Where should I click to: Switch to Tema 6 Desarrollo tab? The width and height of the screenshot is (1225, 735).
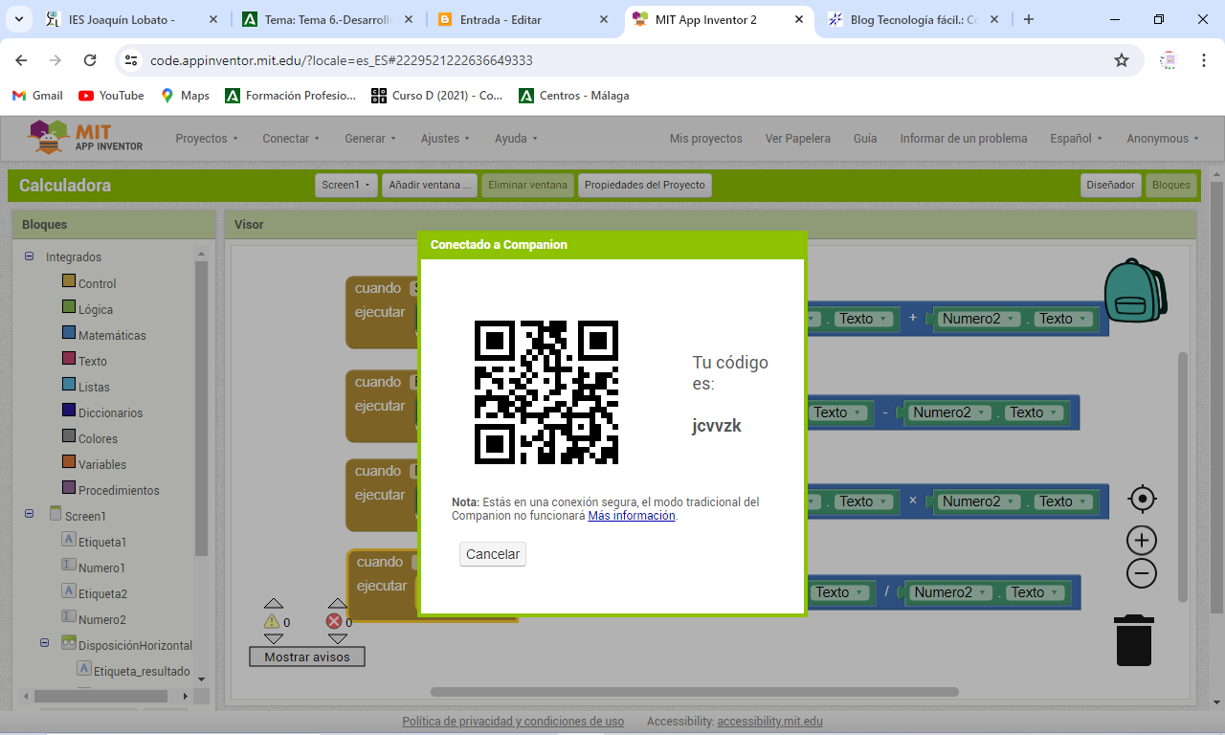point(328,19)
